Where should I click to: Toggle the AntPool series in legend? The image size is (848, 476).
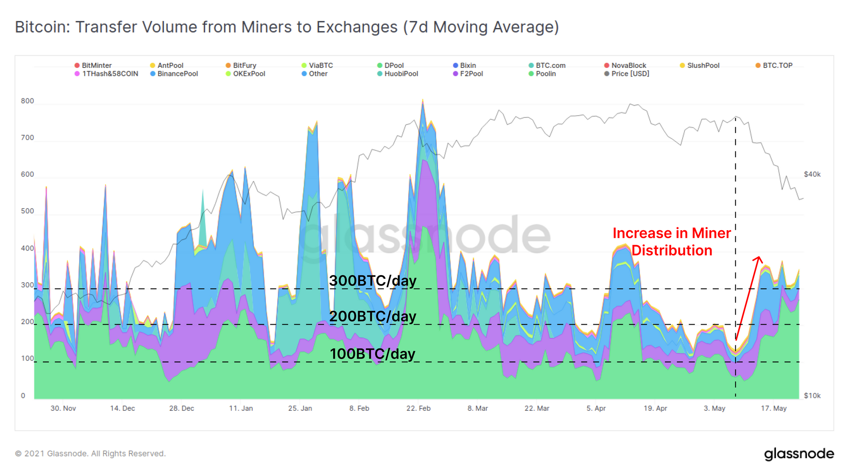(x=170, y=65)
